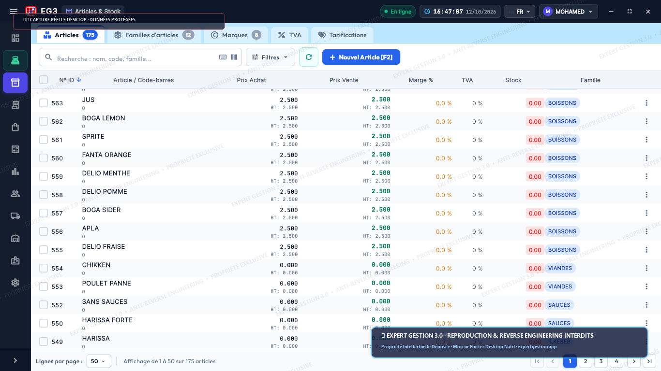Go to page 3 of articles
Image resolution: width=661 pixels, height=371 pixels.
(601, 361)
